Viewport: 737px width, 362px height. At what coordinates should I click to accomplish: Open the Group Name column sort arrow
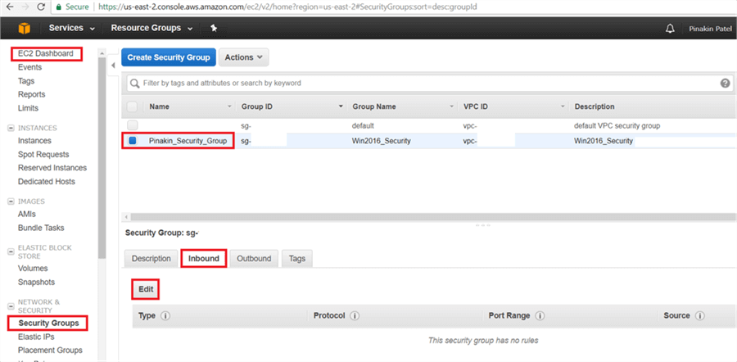[452, 107]
